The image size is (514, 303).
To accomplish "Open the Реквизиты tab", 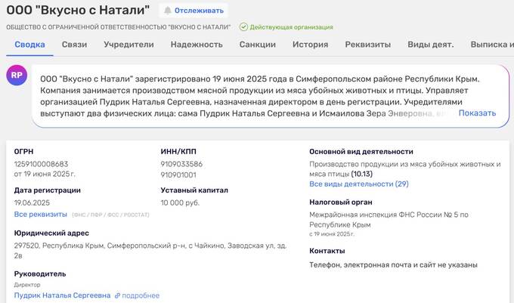I will 367,45.
